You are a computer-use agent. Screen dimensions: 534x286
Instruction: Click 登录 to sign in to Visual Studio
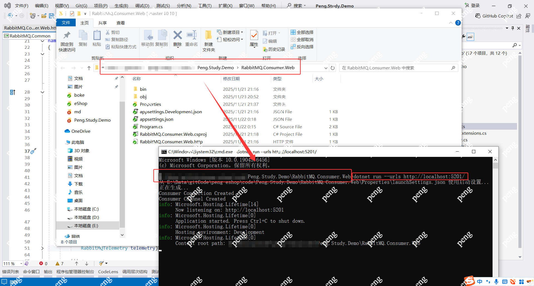coord(472,5)
